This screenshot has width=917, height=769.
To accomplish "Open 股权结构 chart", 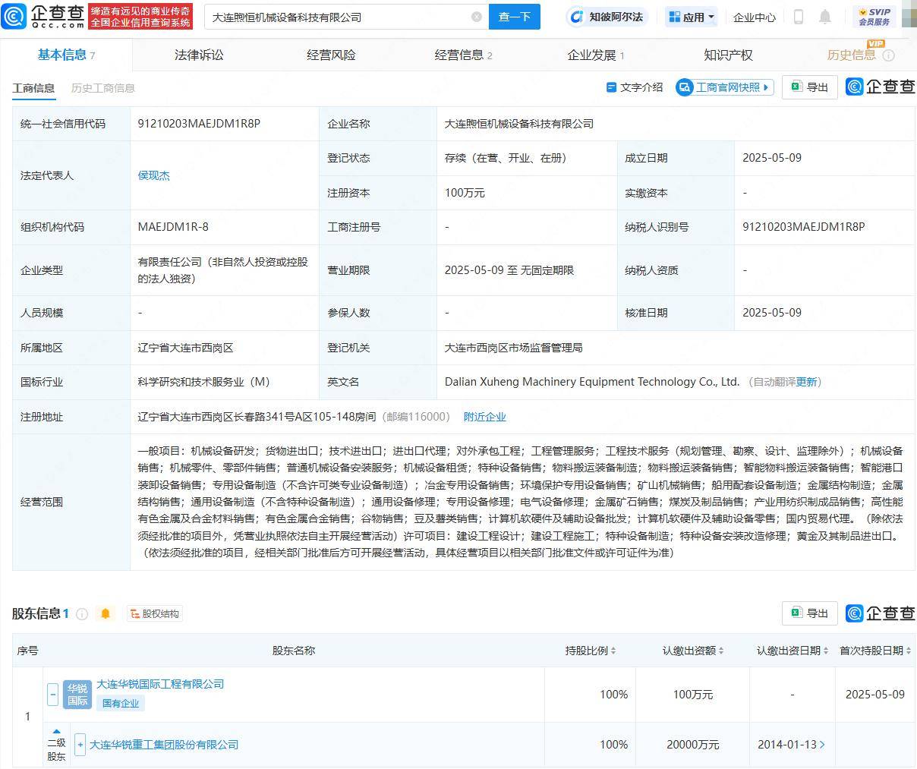I will 153,613.
